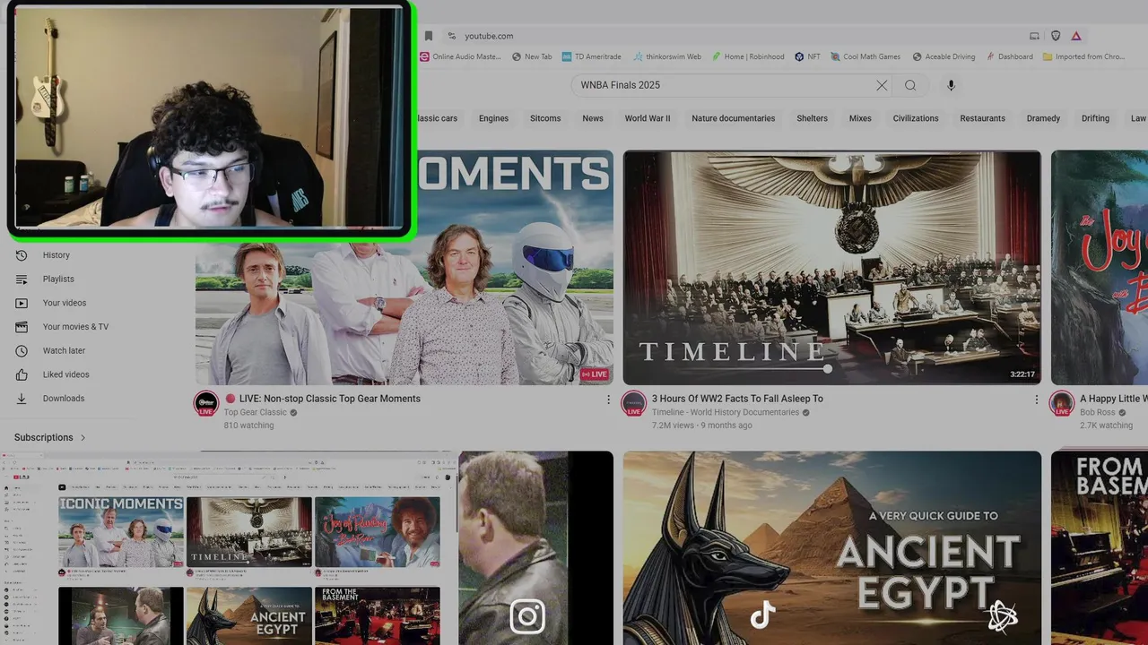This screenshot has width=1148, height=645.
Task: Click the cast screen icon in address bar
Action: (1034, 36)
